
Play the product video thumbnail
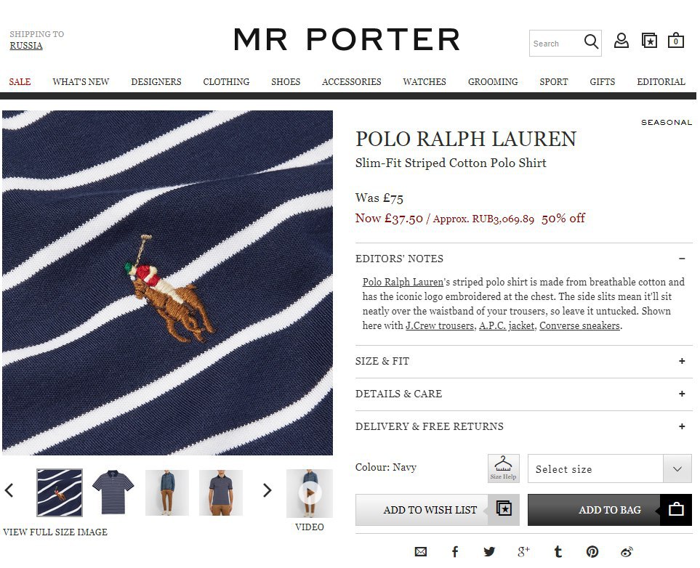coord(310,493)
